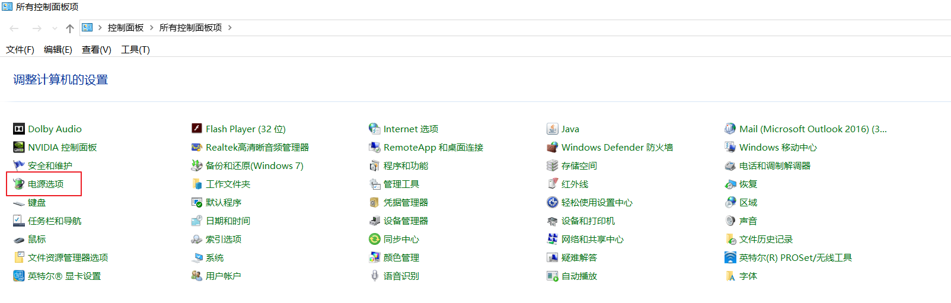
Task: Open the 系统 link
Action: (x=215, y=258)
